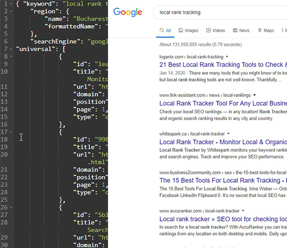287x248 pixels.
Task: Click the play icon beside Videos
Action: pyautogui.click(x=208, y=30)
